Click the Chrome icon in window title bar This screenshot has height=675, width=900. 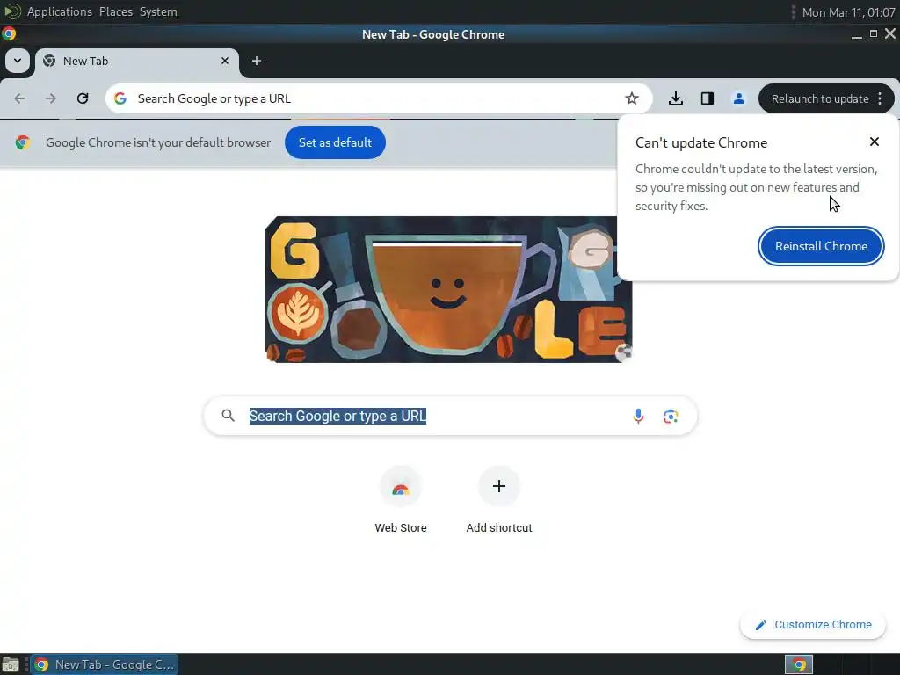click(9, 34)
